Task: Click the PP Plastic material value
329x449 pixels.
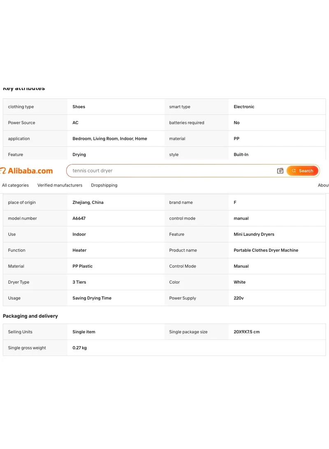Action: pos(82,266)
